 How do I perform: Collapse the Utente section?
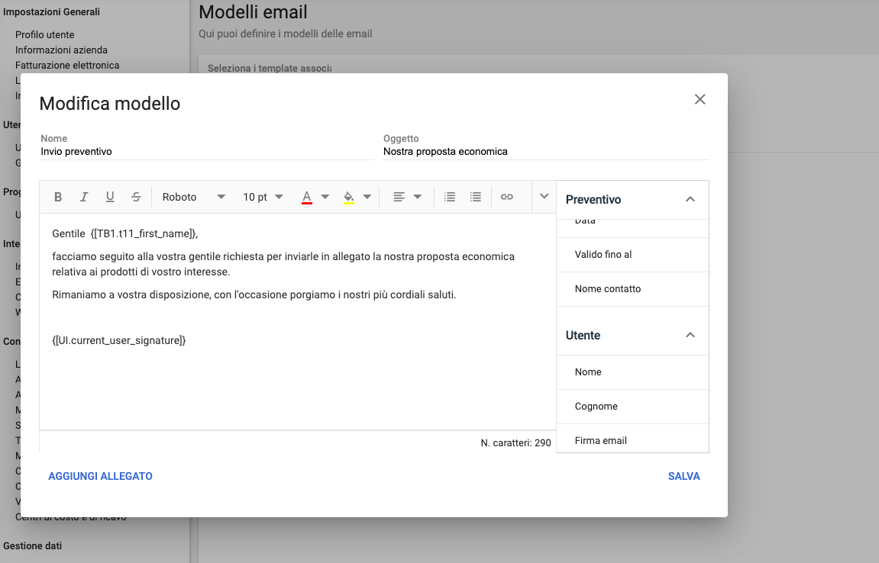[x=690, y=335]
